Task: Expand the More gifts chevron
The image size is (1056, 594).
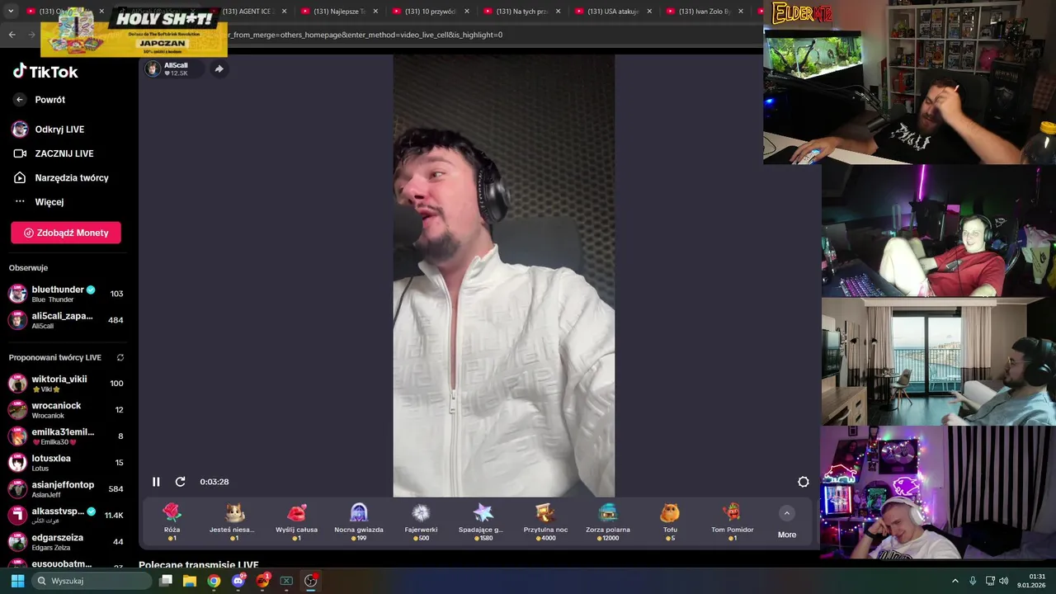Action: pos(787,513)
